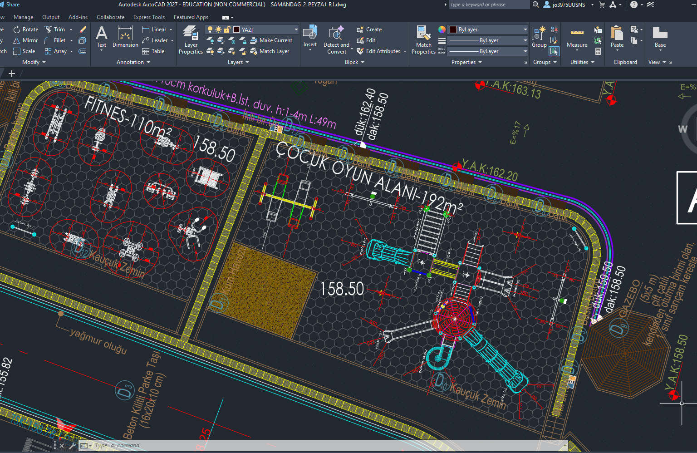This screenshot has width=697, height=453.
Task: Switch to the Express Tools ribbon tab
Action: pos(149,17)
